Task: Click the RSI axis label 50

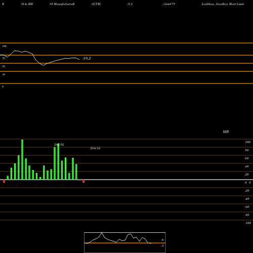Action: pyautogui.click(x=4, y=66)
